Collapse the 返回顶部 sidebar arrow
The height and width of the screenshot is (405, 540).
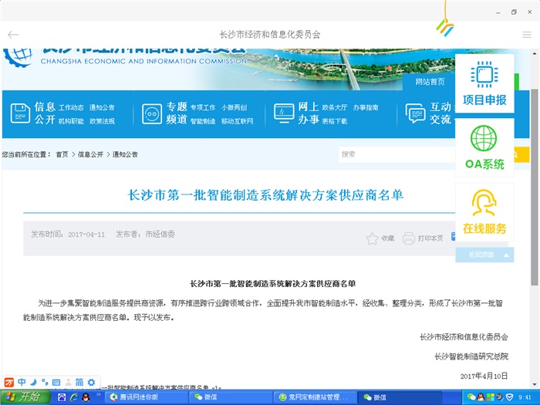pyautogui.click(x=506, y=255)
